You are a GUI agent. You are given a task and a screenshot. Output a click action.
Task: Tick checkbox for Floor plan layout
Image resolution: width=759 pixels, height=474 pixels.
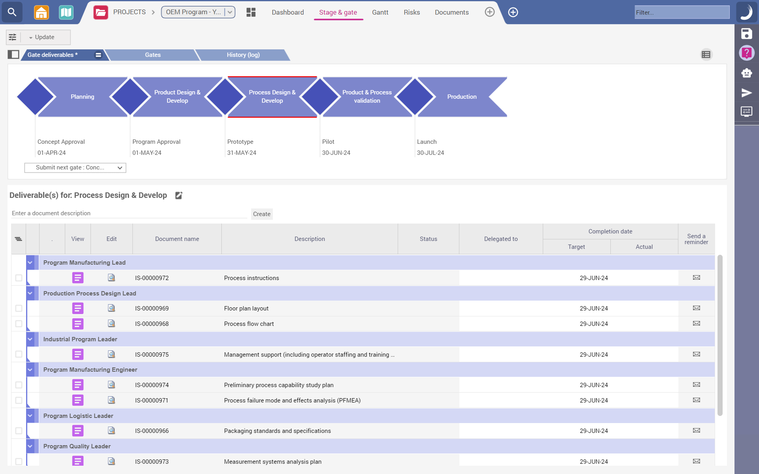point(19,308)
